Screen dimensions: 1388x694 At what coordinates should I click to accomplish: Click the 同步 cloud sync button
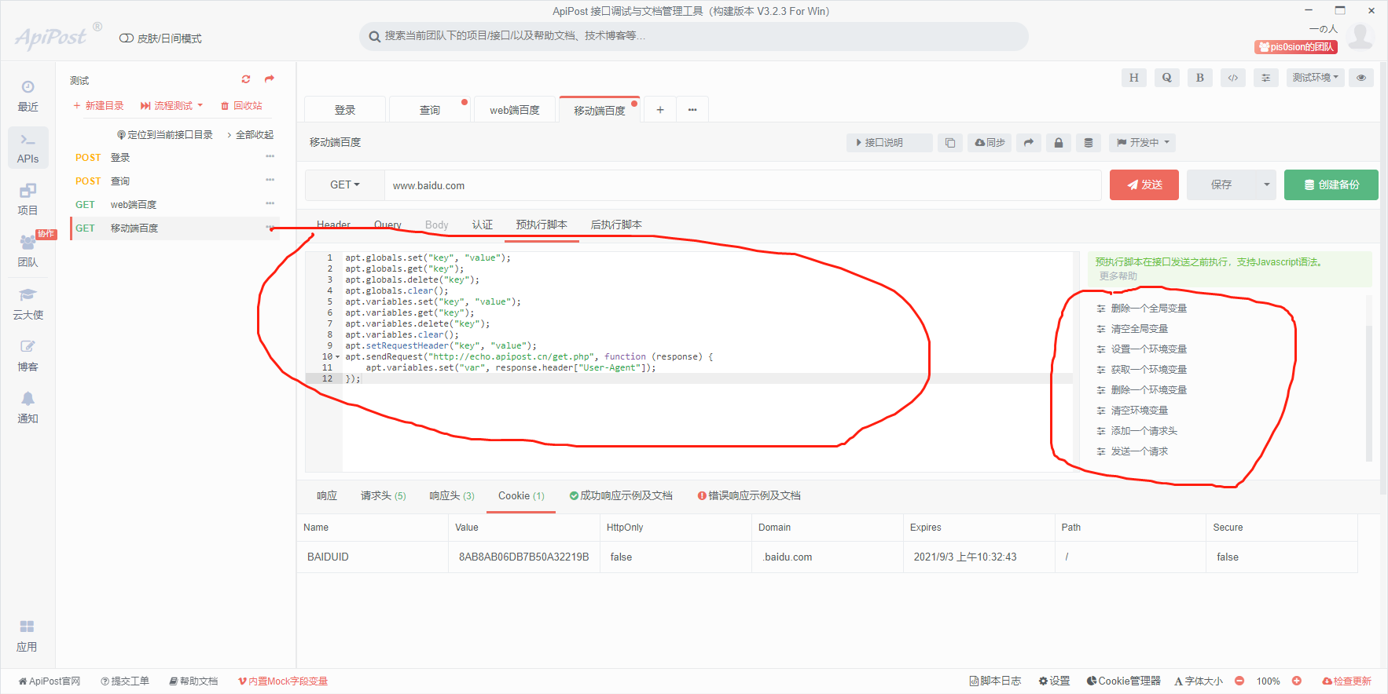click(990, 143)
